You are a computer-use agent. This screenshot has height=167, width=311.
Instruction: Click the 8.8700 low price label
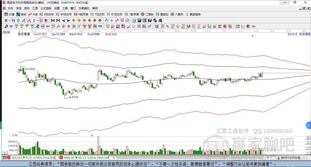74,97
